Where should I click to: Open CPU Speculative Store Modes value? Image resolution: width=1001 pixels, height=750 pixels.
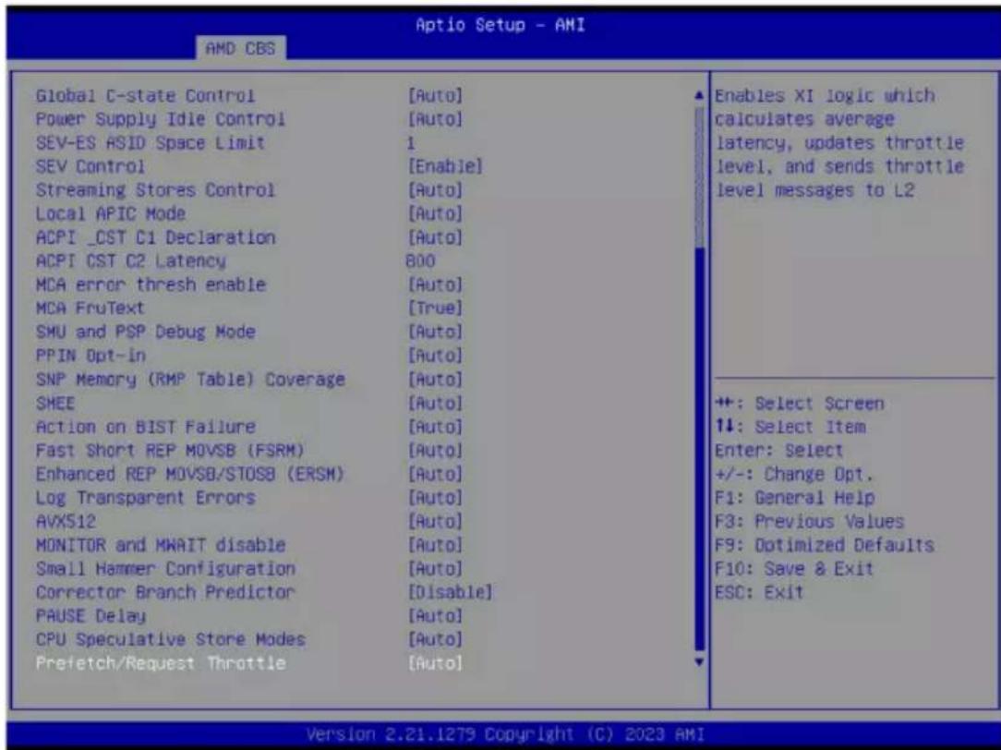435,639
